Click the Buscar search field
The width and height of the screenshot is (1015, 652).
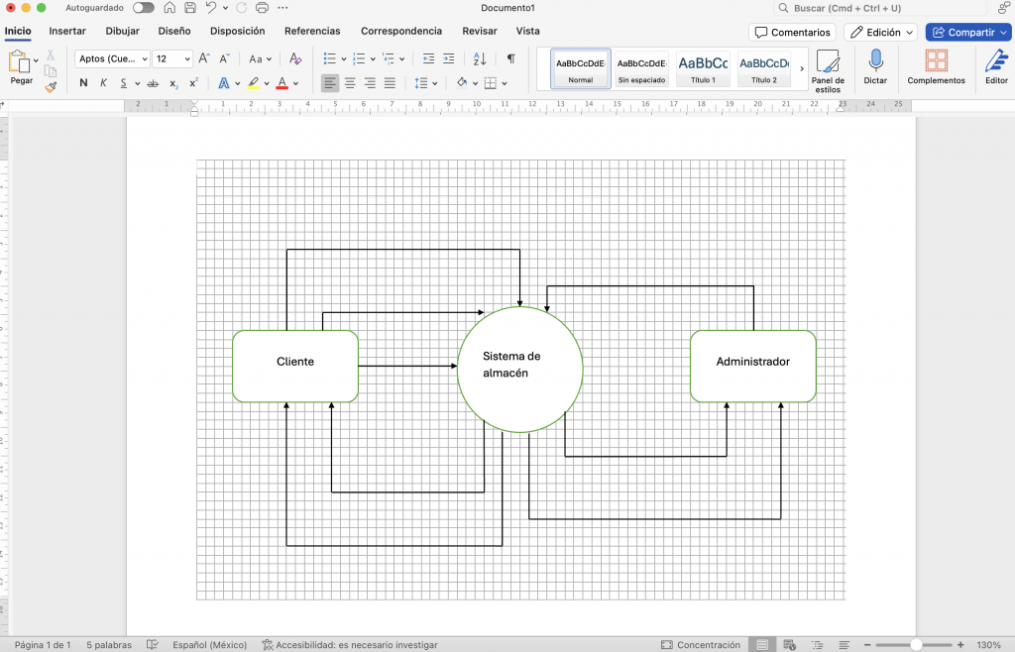(x=880, y=8)
